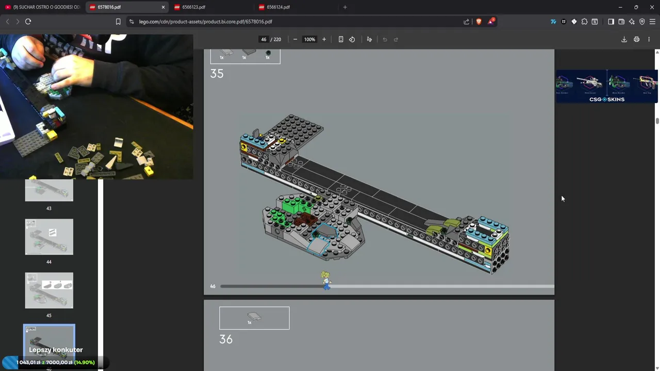The height and width of the screenshot is (371, 660).
Task: Open Brave Rewards triangle icon
Action: pyautogui.click(x=491, y=22)
